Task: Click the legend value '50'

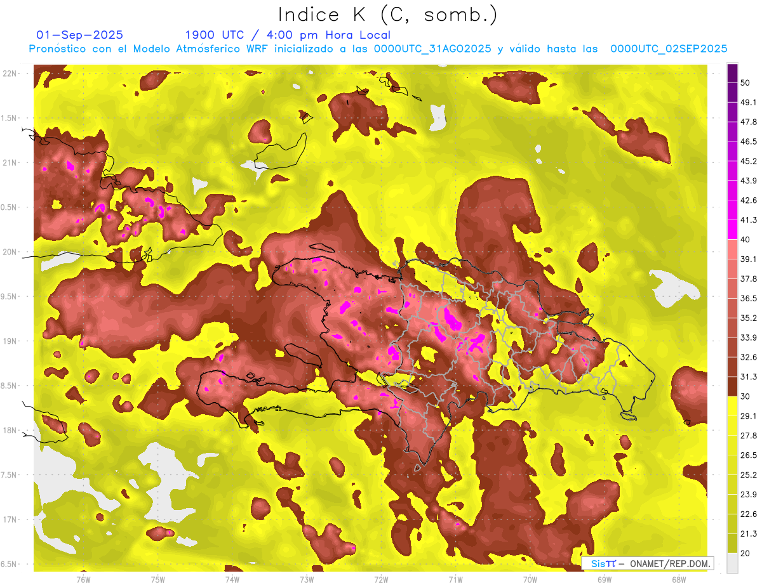Action: [745, 82]
